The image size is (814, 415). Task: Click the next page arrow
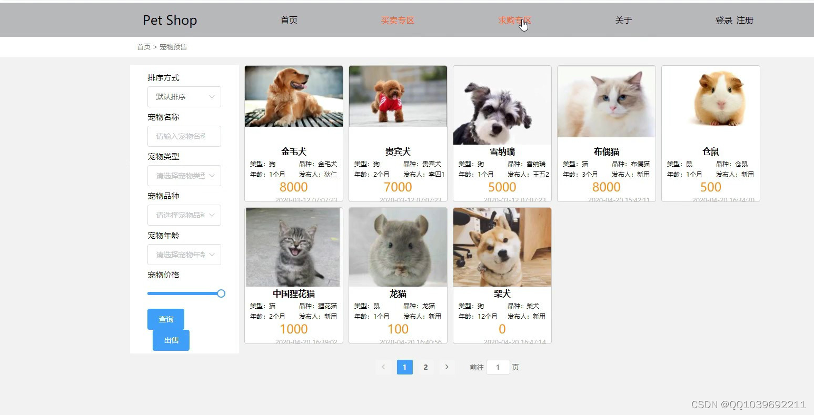pyautogui.click(x=446, y=367)
